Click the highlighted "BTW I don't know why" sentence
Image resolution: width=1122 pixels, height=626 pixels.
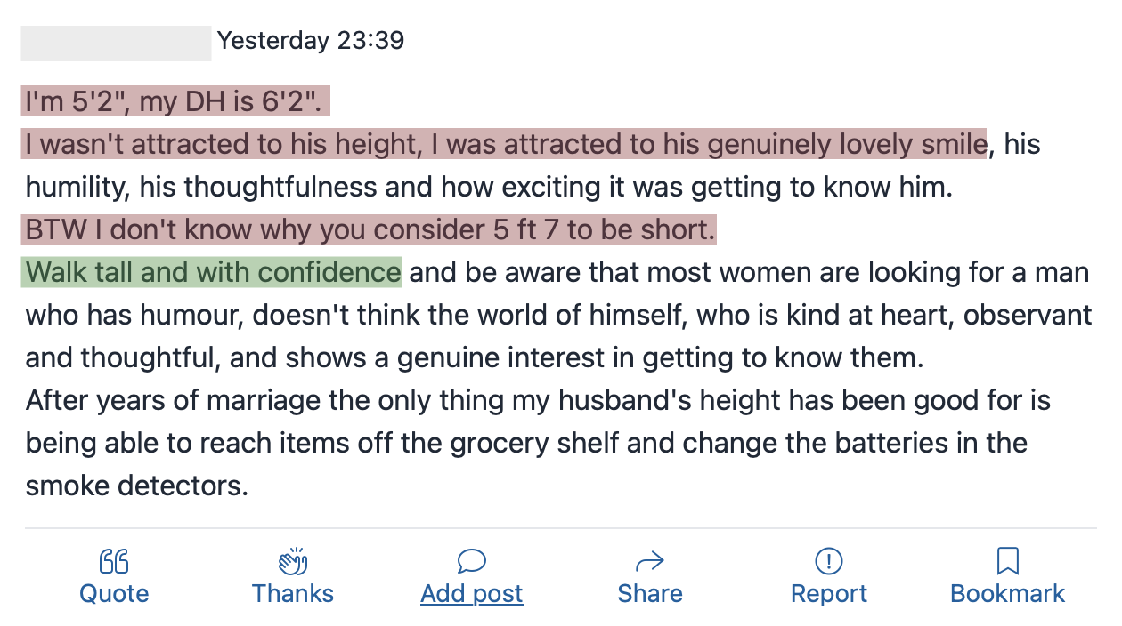point(370,229)
